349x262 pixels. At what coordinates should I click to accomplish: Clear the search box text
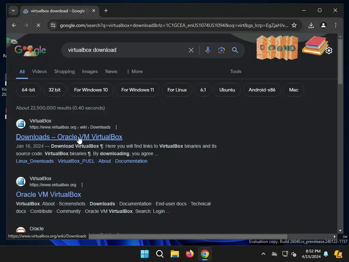tap(191, 50)
